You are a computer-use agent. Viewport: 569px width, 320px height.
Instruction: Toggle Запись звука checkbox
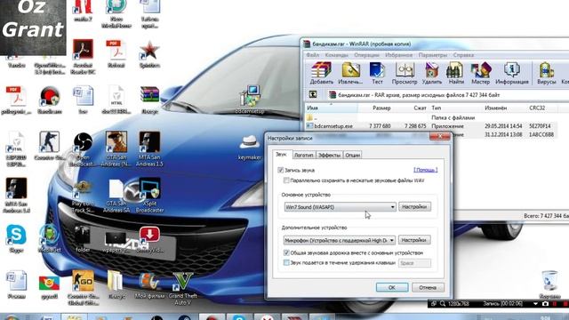tap(280, 170)
